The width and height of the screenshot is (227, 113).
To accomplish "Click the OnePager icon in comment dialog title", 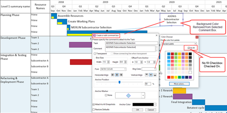I will point(94,35).
